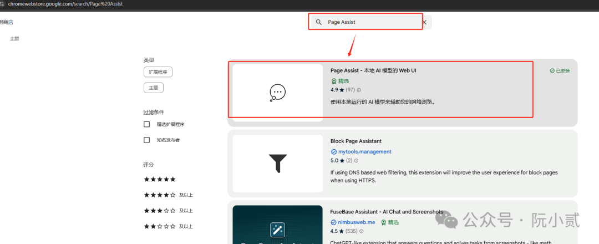
Task: Select two stars 及以上 rating filter
Action: point(168,226)
